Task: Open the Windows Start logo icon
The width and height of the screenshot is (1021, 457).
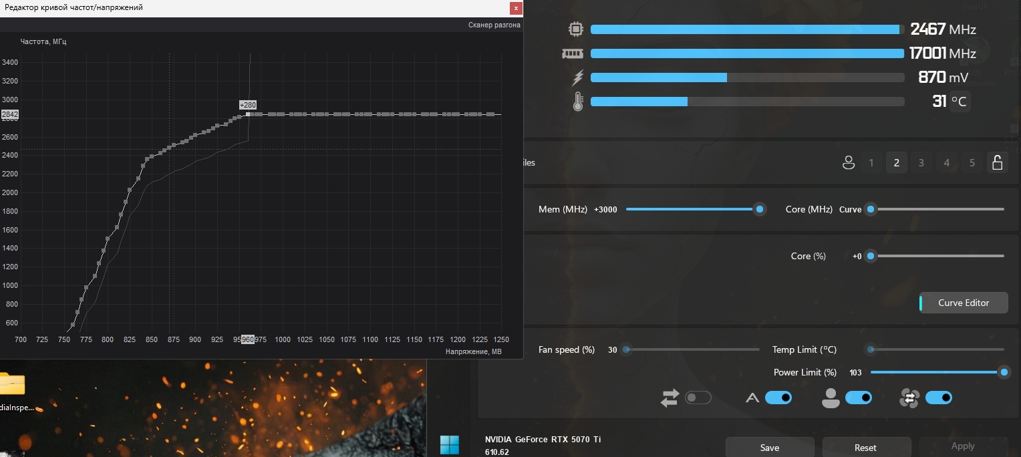Action: point(449,445)
